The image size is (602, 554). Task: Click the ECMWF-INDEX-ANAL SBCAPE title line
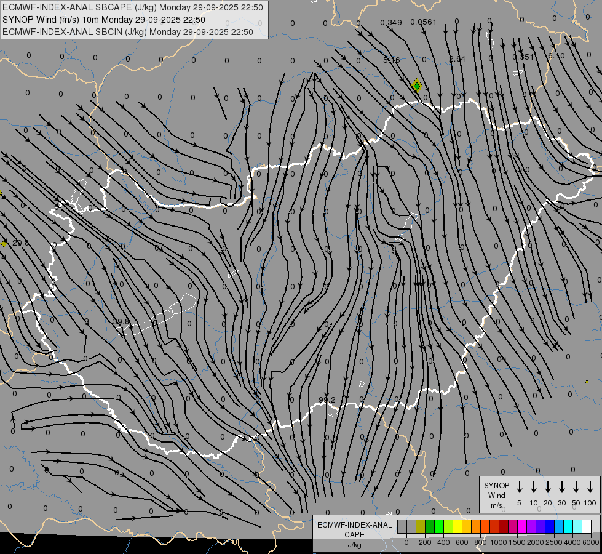pos(133,7)
